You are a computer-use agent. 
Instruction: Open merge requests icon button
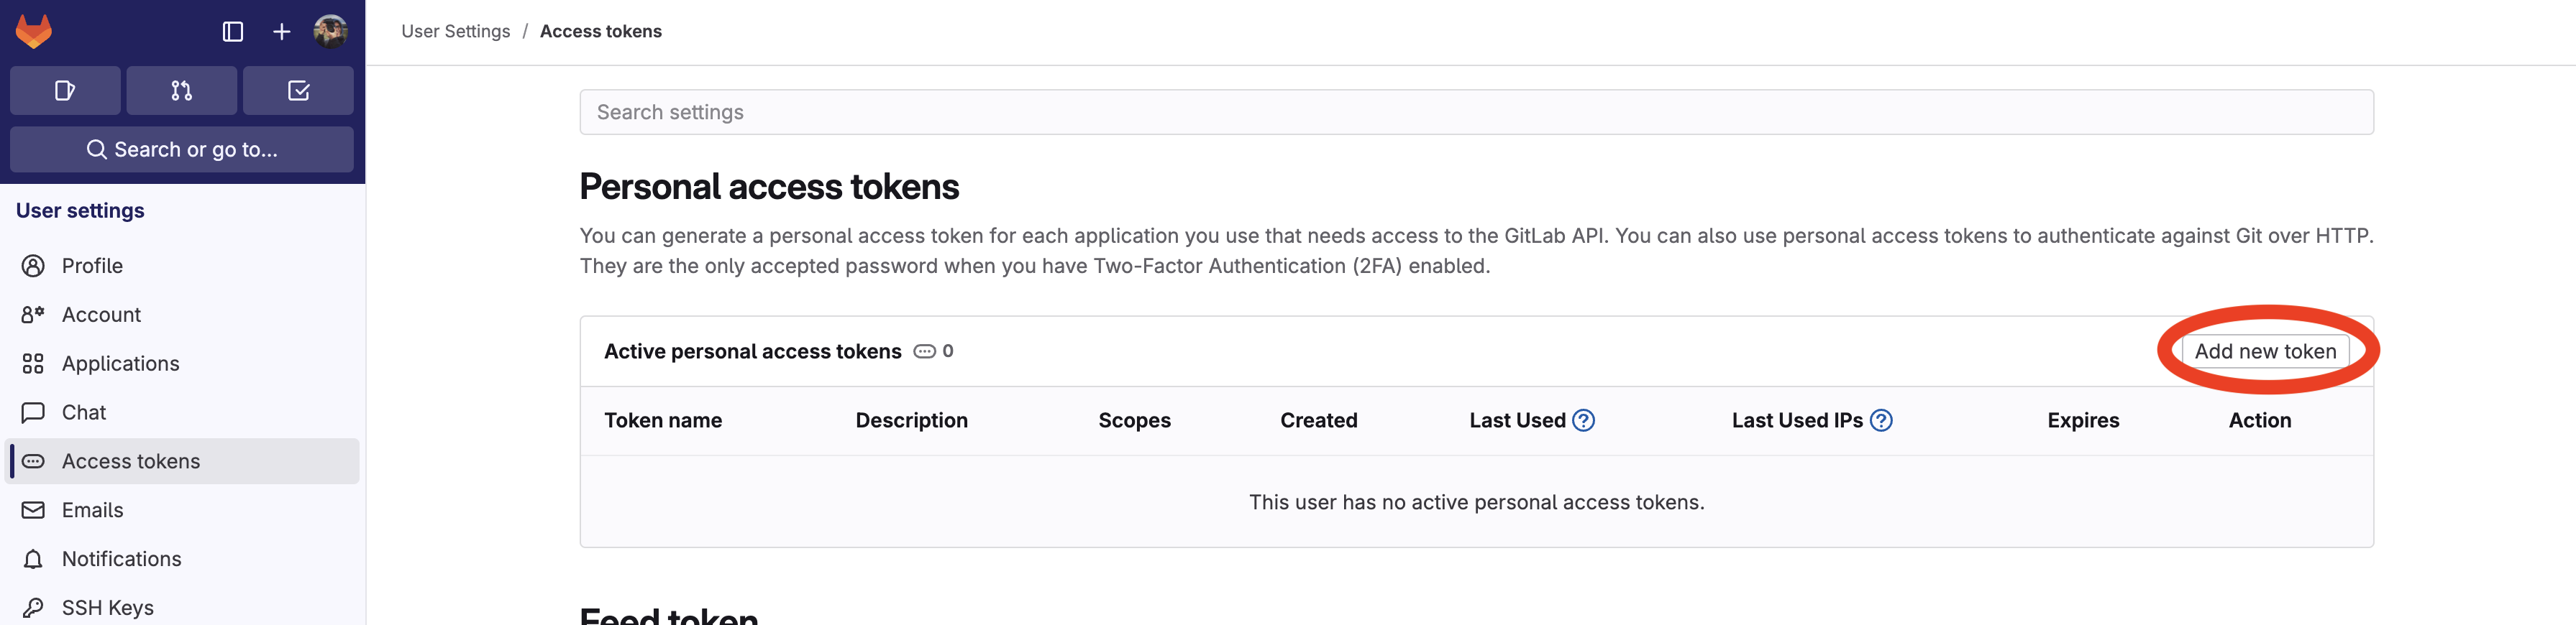181,91
